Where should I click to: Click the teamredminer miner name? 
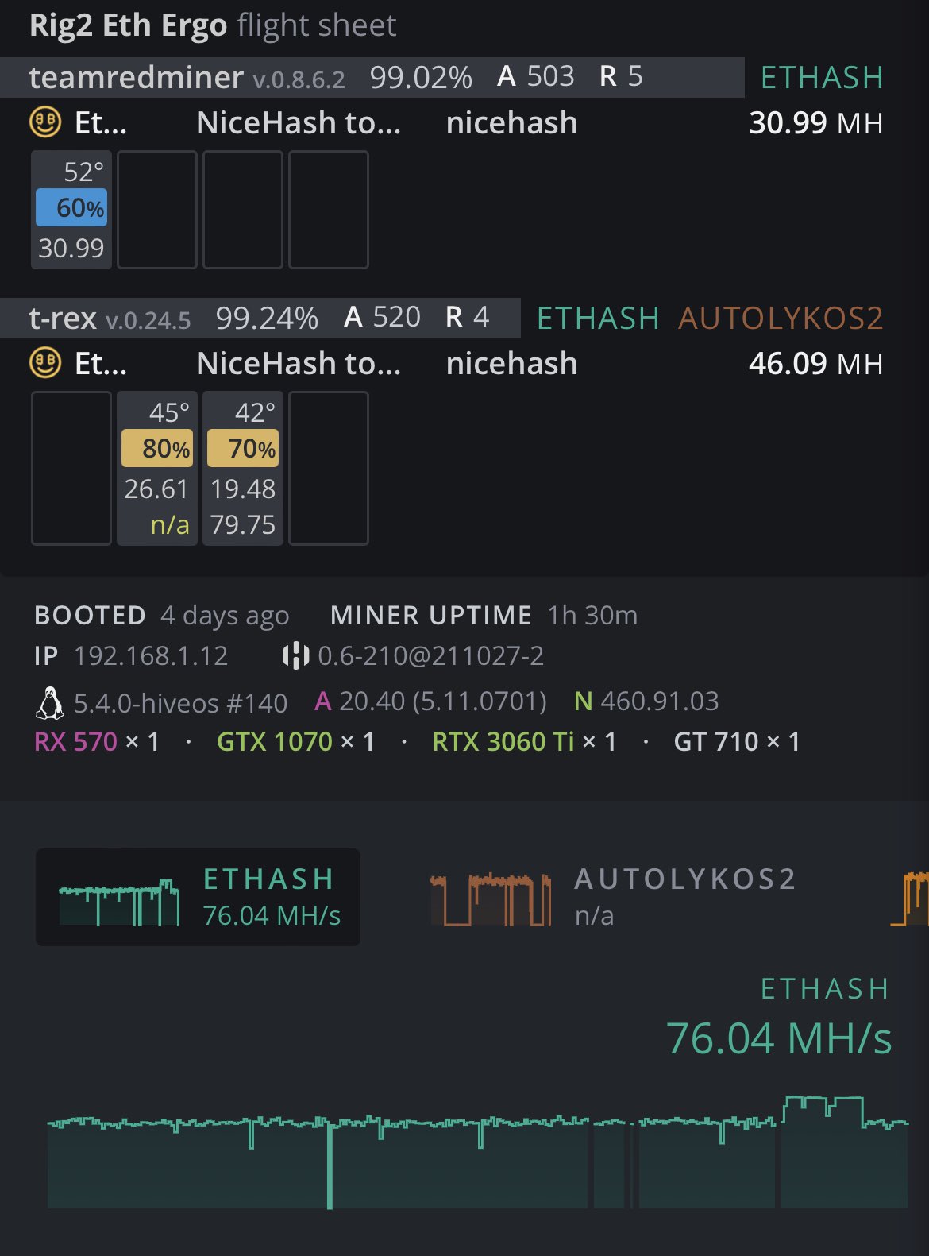pos(137,77)
